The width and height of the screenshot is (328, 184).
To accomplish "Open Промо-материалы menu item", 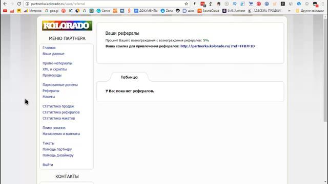I will pos(57,63).
